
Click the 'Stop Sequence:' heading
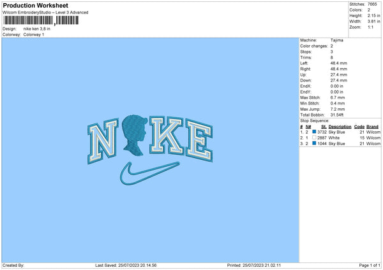click(x=315, y=121)
